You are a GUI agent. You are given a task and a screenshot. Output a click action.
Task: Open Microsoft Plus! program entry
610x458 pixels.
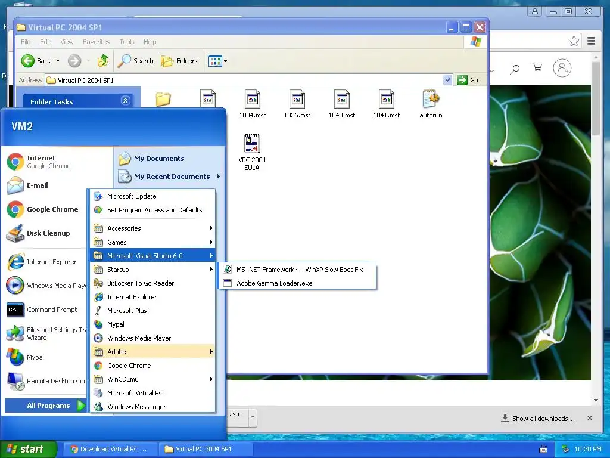(x=152, y=310)
